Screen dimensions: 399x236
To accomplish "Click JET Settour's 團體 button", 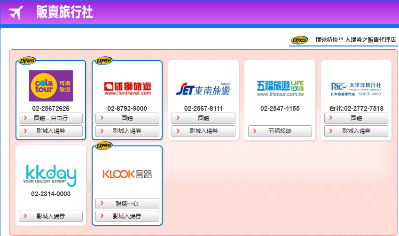I will tap(203, 118).
